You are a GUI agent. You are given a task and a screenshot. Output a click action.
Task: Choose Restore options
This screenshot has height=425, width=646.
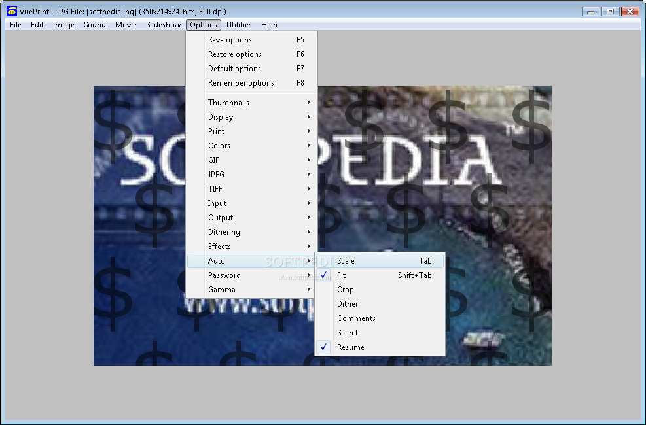coord(252,54)
